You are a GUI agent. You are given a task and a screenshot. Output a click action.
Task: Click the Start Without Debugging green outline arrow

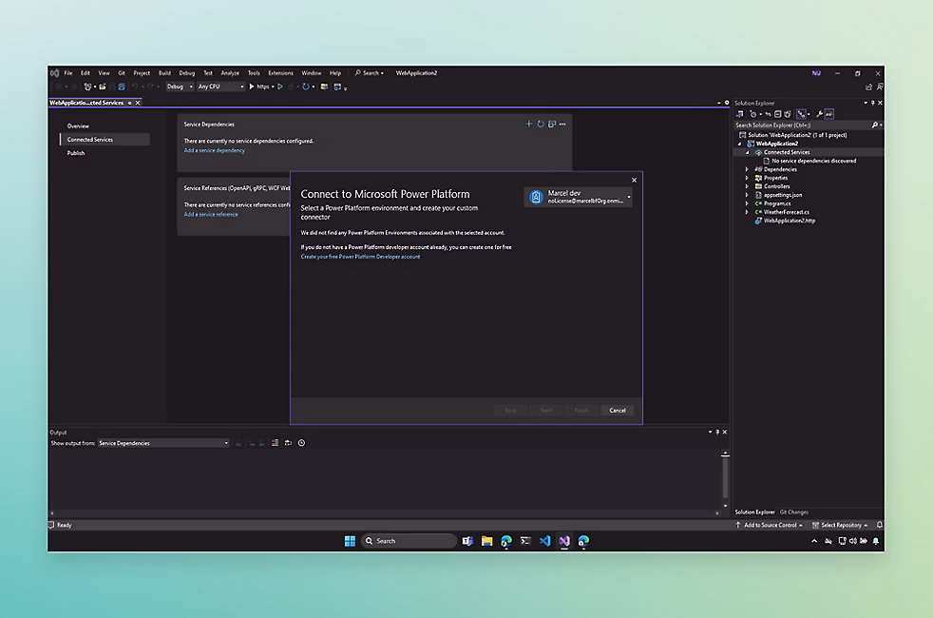(280, 87)
